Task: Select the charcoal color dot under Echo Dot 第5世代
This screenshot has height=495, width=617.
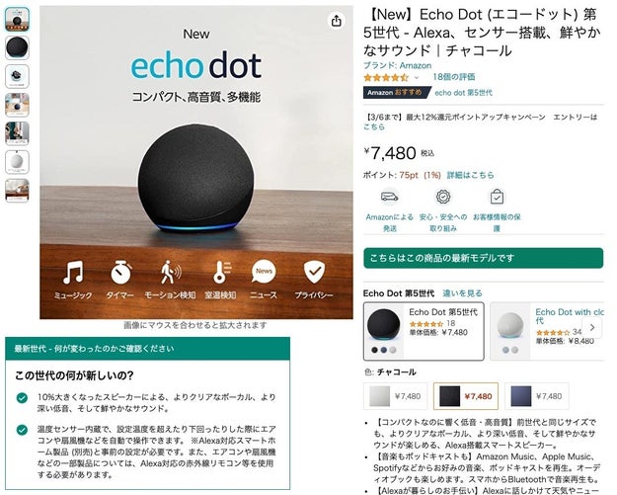Action: (374, 350)
